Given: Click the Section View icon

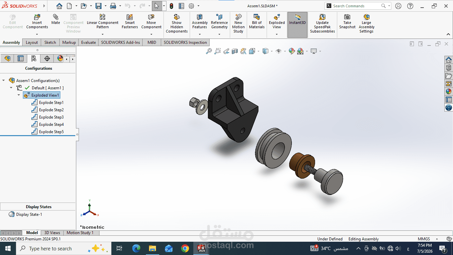Looking at the screenshot, I should [x=235, y=51].
